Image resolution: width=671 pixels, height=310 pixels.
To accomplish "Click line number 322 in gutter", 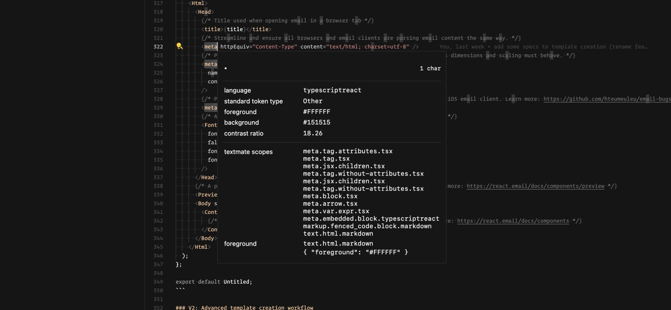I will pos(158,46).
